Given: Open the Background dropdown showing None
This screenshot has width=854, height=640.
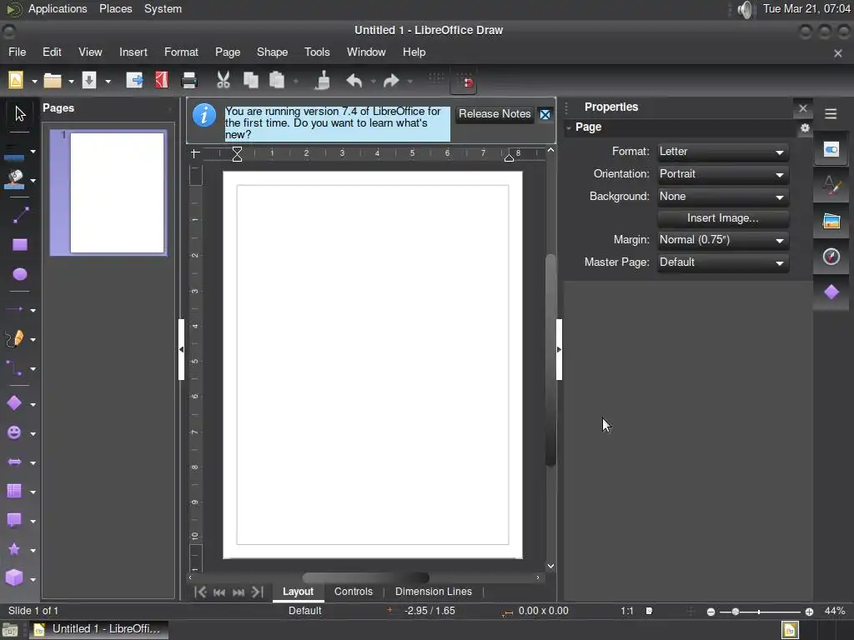Looking at the screenshot, I should 723,197.
